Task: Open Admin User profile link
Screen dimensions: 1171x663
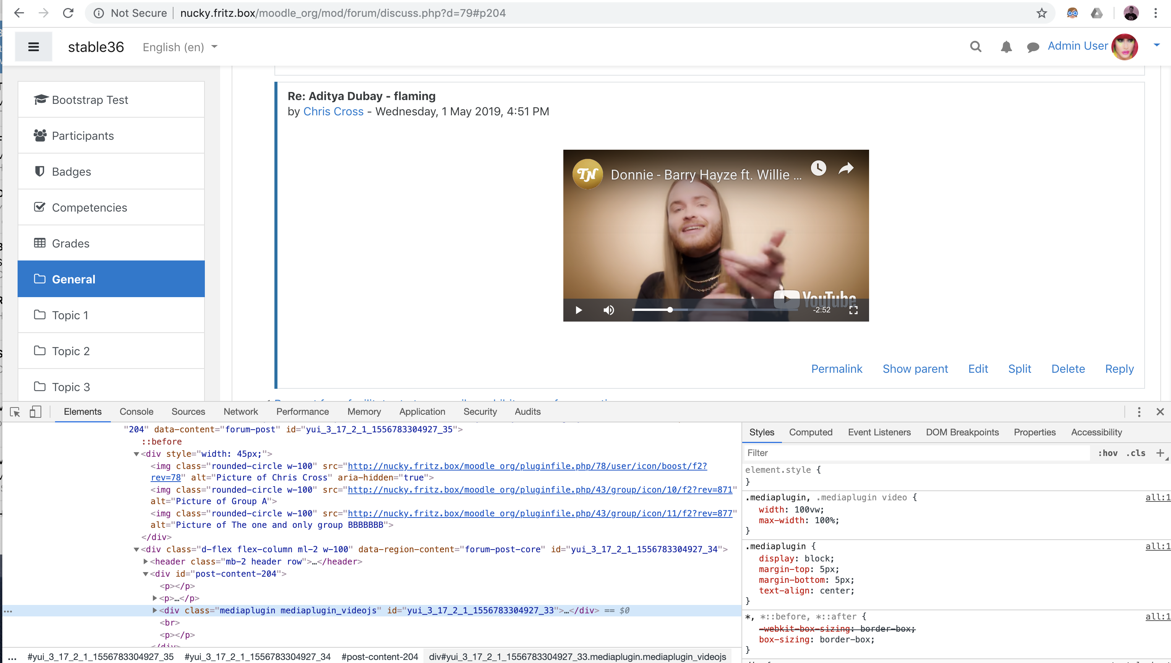Action: (x=1077, y=46)
